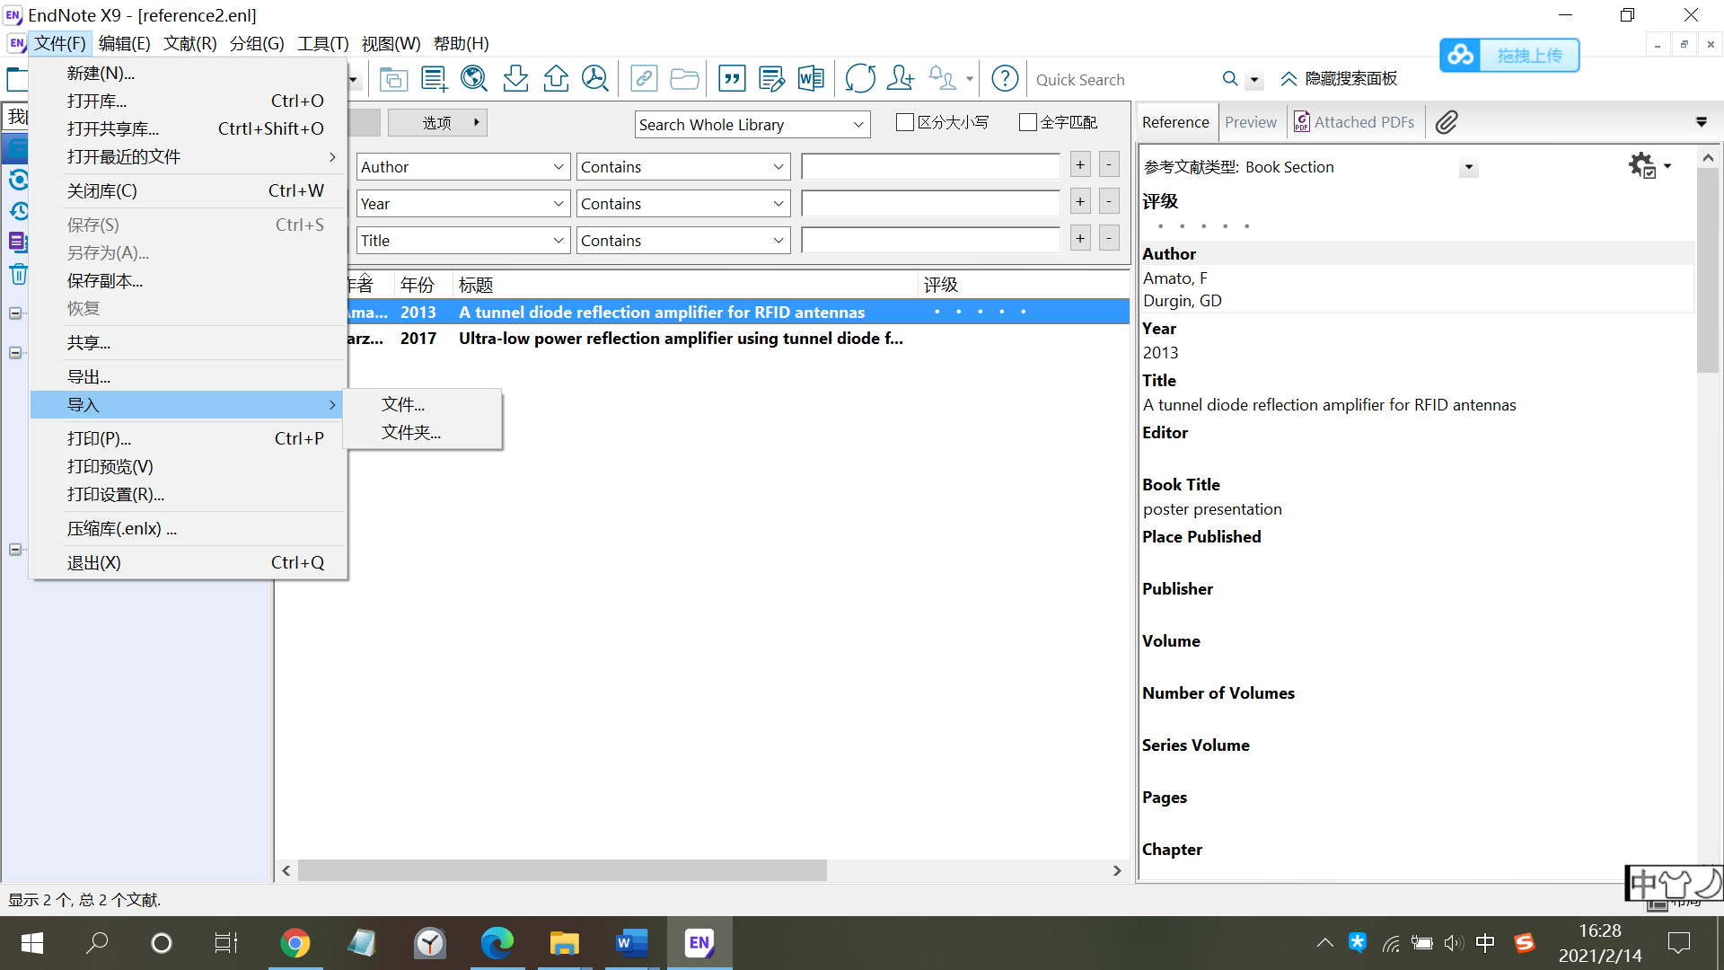
Task: Click the paperclip attach file icon
Action: (1446, 122)
